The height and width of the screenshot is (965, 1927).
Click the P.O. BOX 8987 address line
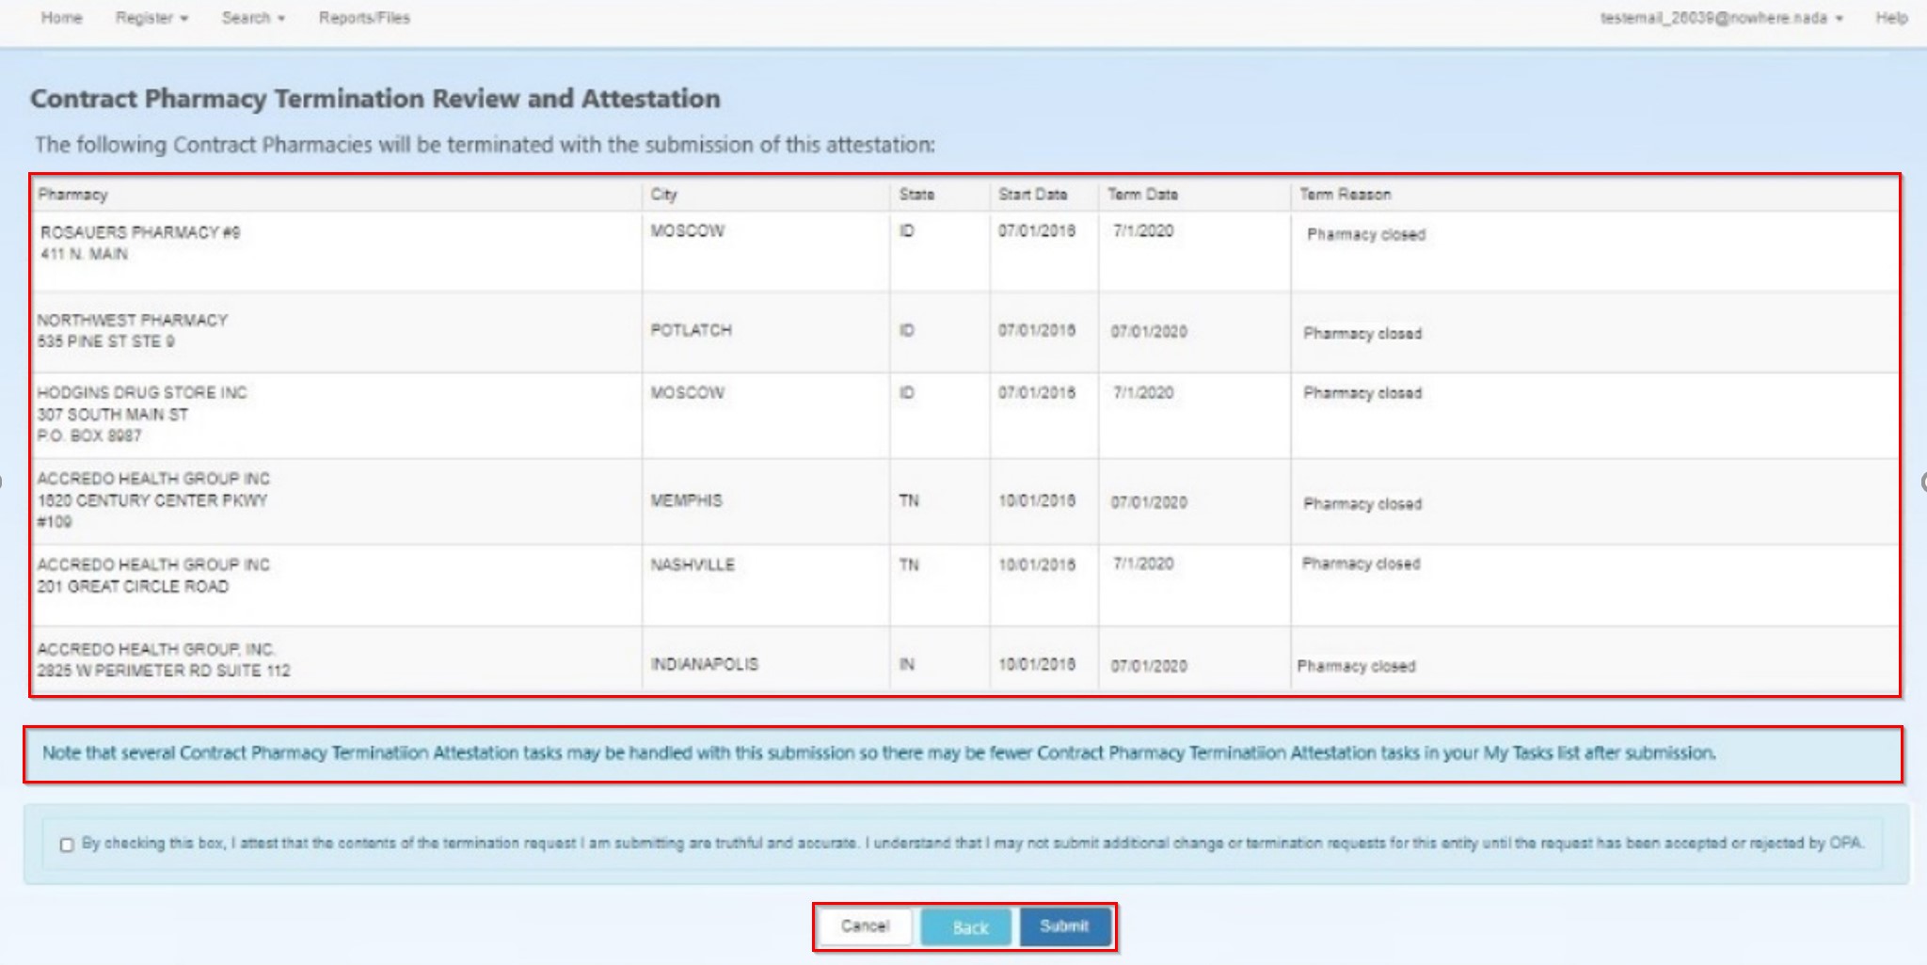pos(89,435)
